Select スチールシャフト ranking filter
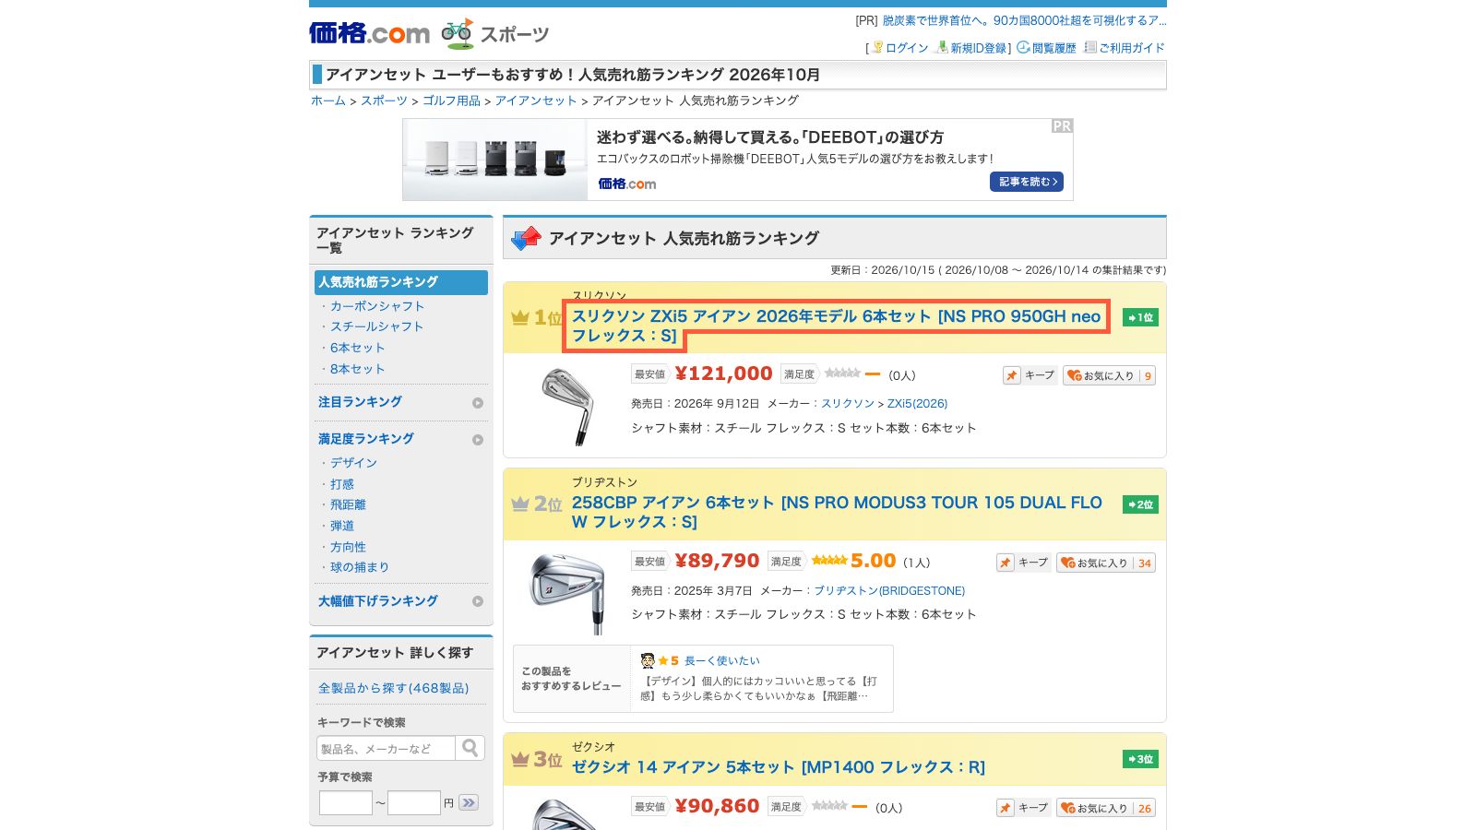1476x830 pixels. [376, 326]
